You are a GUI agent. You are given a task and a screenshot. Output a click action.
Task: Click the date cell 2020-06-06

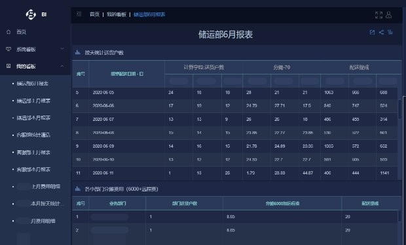(x=103, y=106)
